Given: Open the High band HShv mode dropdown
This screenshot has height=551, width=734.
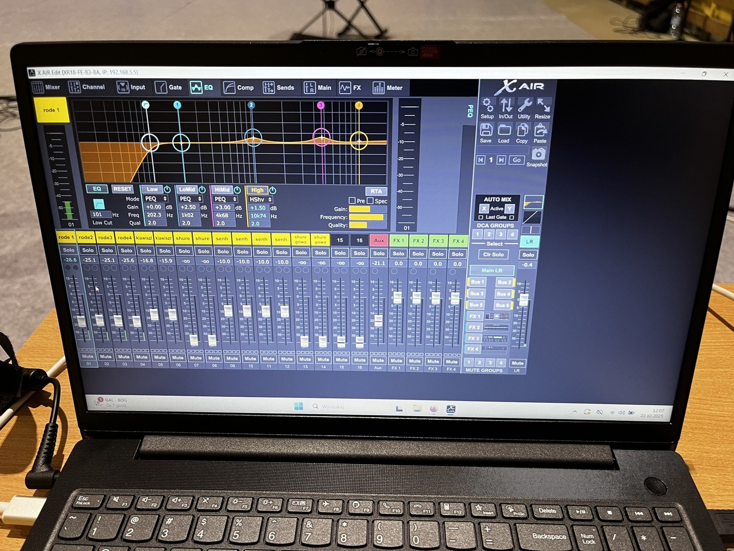Looking at the screenshot, I should [261, 199].
